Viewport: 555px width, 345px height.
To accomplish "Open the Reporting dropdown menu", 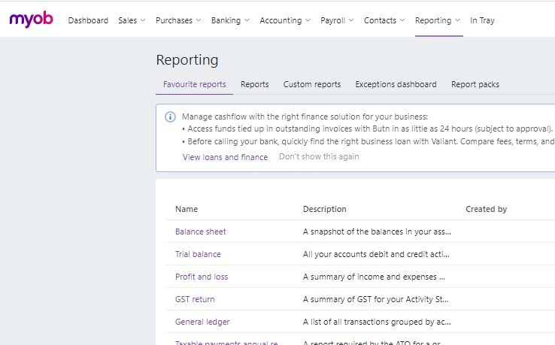I will (x=438, y=20).
